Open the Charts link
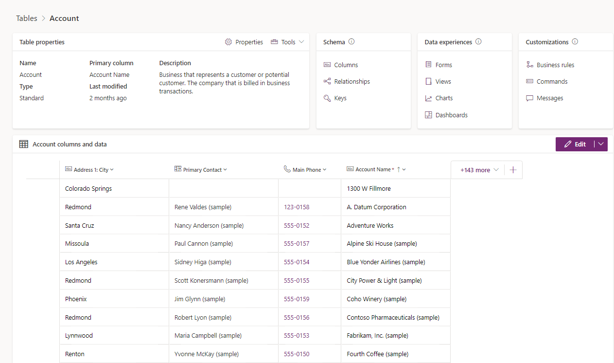 pos(444,98)
